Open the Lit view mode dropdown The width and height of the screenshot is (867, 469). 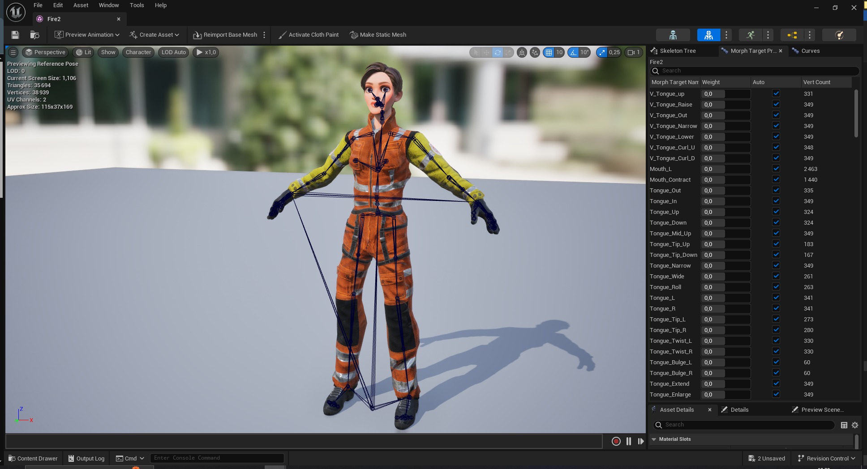click(83, 52)
